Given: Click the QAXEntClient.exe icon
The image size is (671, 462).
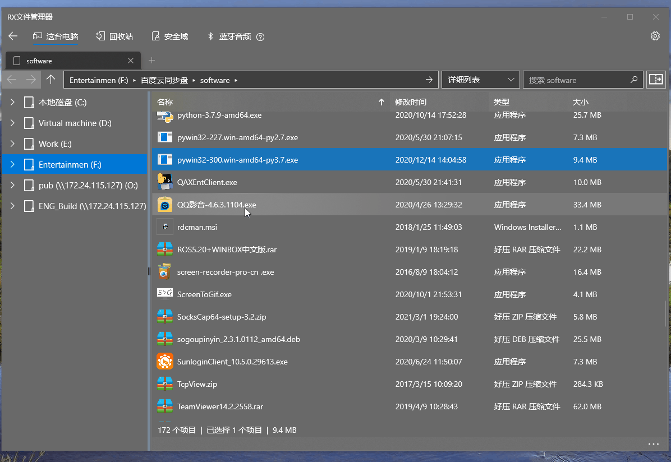Looking at the screenshot, I should 165,182.
